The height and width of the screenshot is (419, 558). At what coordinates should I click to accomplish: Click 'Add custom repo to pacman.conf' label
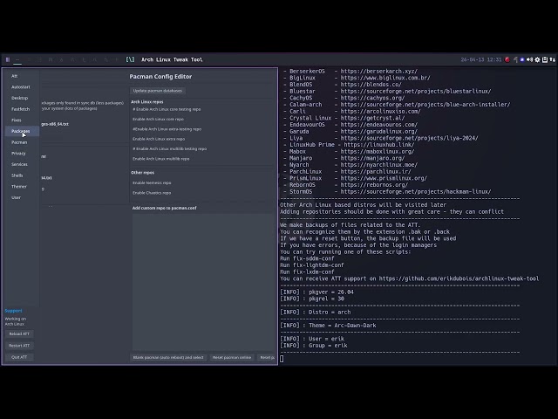tap(165, 208)
